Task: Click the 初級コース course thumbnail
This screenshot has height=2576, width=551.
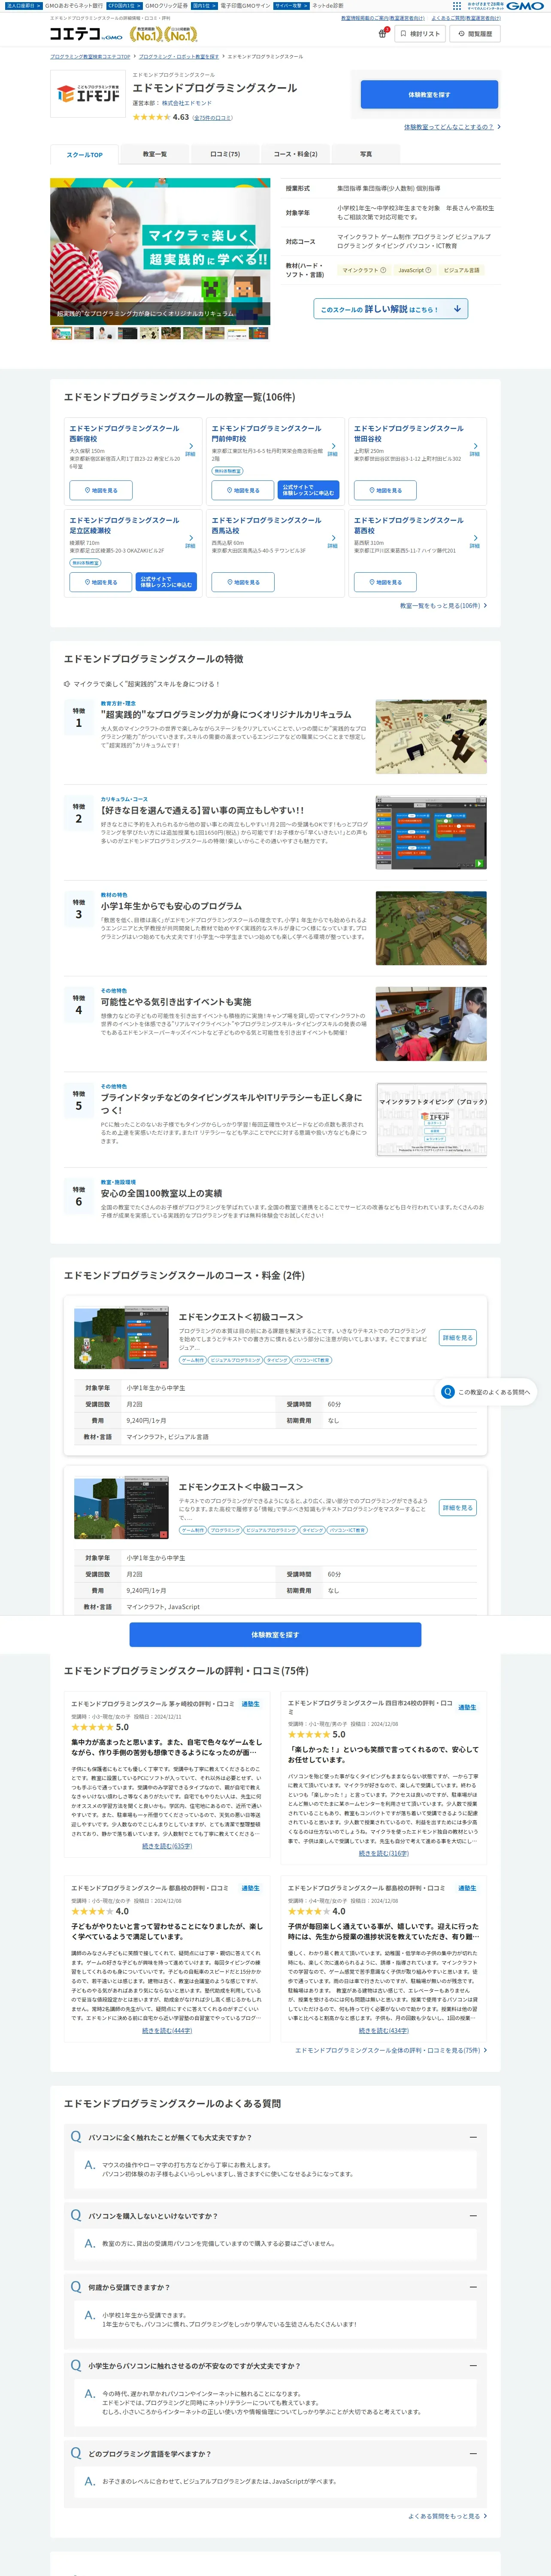Action: [x=120, y=1338]
